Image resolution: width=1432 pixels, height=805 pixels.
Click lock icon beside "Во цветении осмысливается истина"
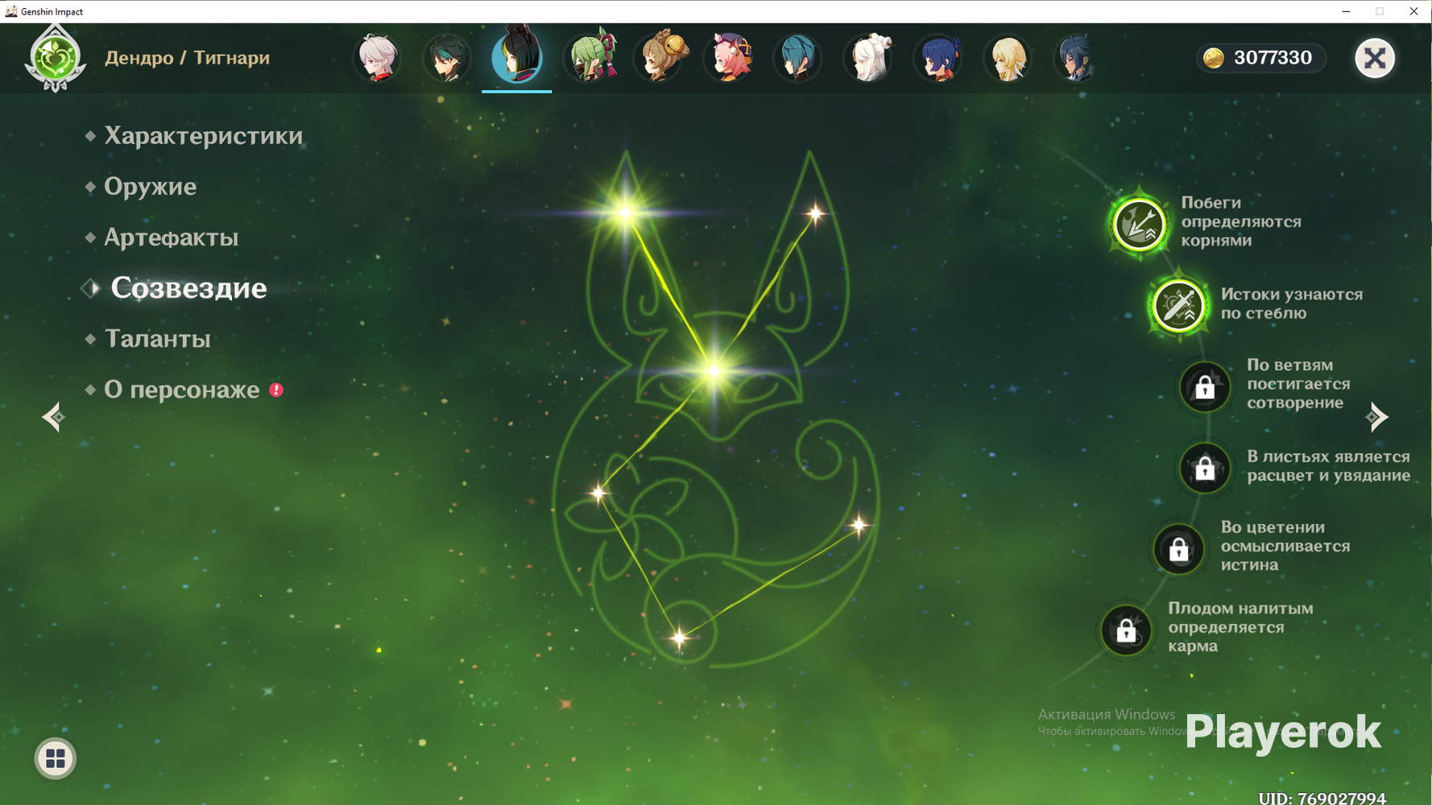tap(1179, 549)
